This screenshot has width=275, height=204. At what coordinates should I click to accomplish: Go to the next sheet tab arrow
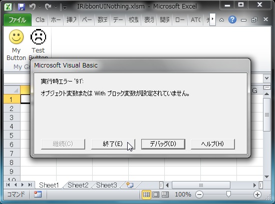(x=23, y=185)
